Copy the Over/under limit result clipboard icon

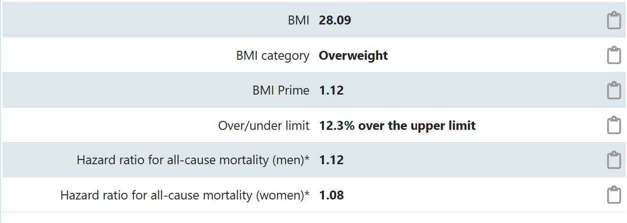(614, 125)
